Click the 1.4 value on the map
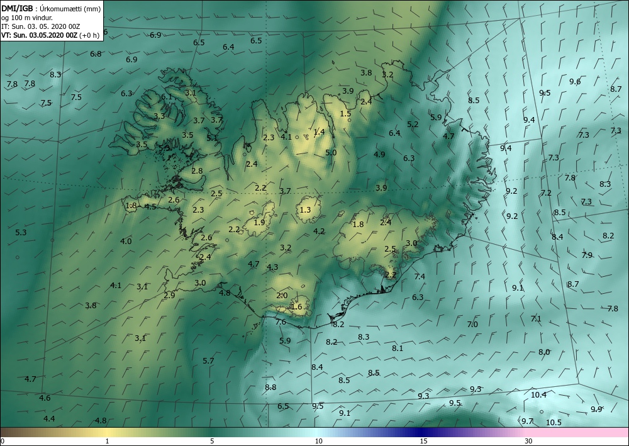This screenshot has height=446, width=629. [x=319, y=132]
